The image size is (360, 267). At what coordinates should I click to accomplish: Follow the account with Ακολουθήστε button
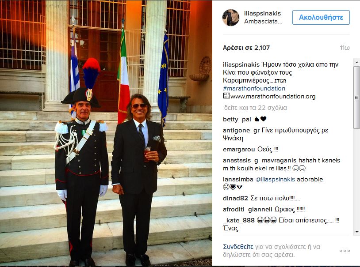tap(321, 17)
